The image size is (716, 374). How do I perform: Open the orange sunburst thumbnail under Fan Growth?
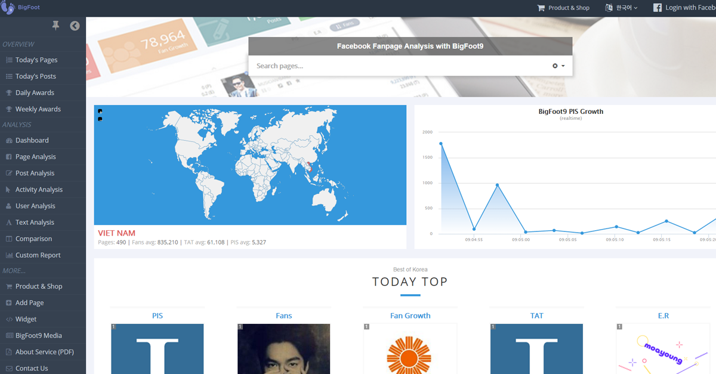click(x=410, y=349)
